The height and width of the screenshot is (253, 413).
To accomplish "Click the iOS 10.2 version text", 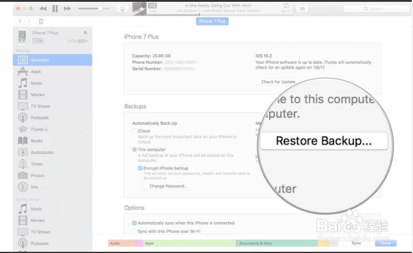I will click(x=263, y=56).
